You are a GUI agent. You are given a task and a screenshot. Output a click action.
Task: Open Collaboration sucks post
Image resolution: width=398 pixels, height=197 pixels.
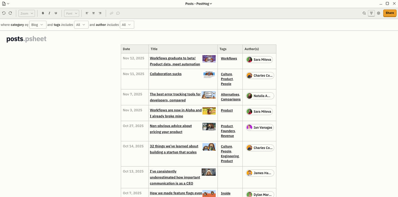click(166, 74)
